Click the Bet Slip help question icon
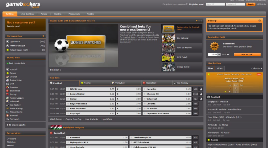This screenshot has height=148, width=268. 260,21
